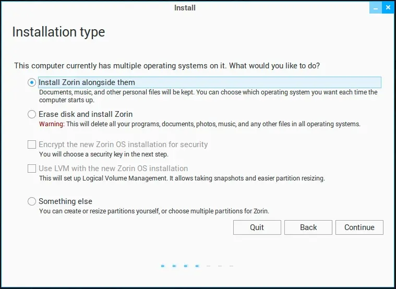Click the fourth blue progress dot

click(x=197, y=266)
